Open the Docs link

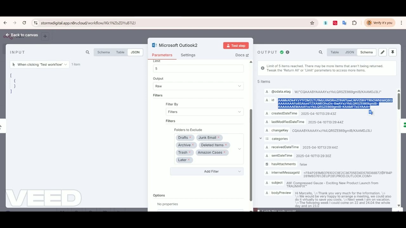(242, 55)
